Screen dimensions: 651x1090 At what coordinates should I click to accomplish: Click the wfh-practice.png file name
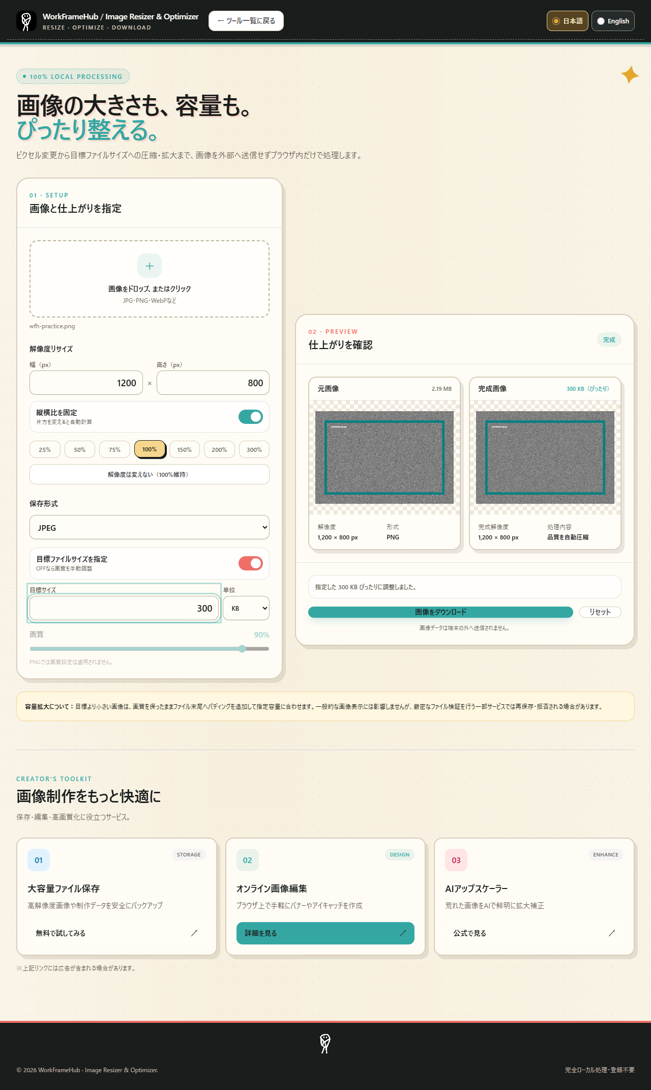pyautogui.click(x=52, y=326)
